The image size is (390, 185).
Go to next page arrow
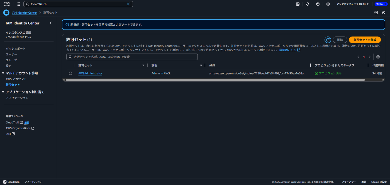[x=370, y=57]
